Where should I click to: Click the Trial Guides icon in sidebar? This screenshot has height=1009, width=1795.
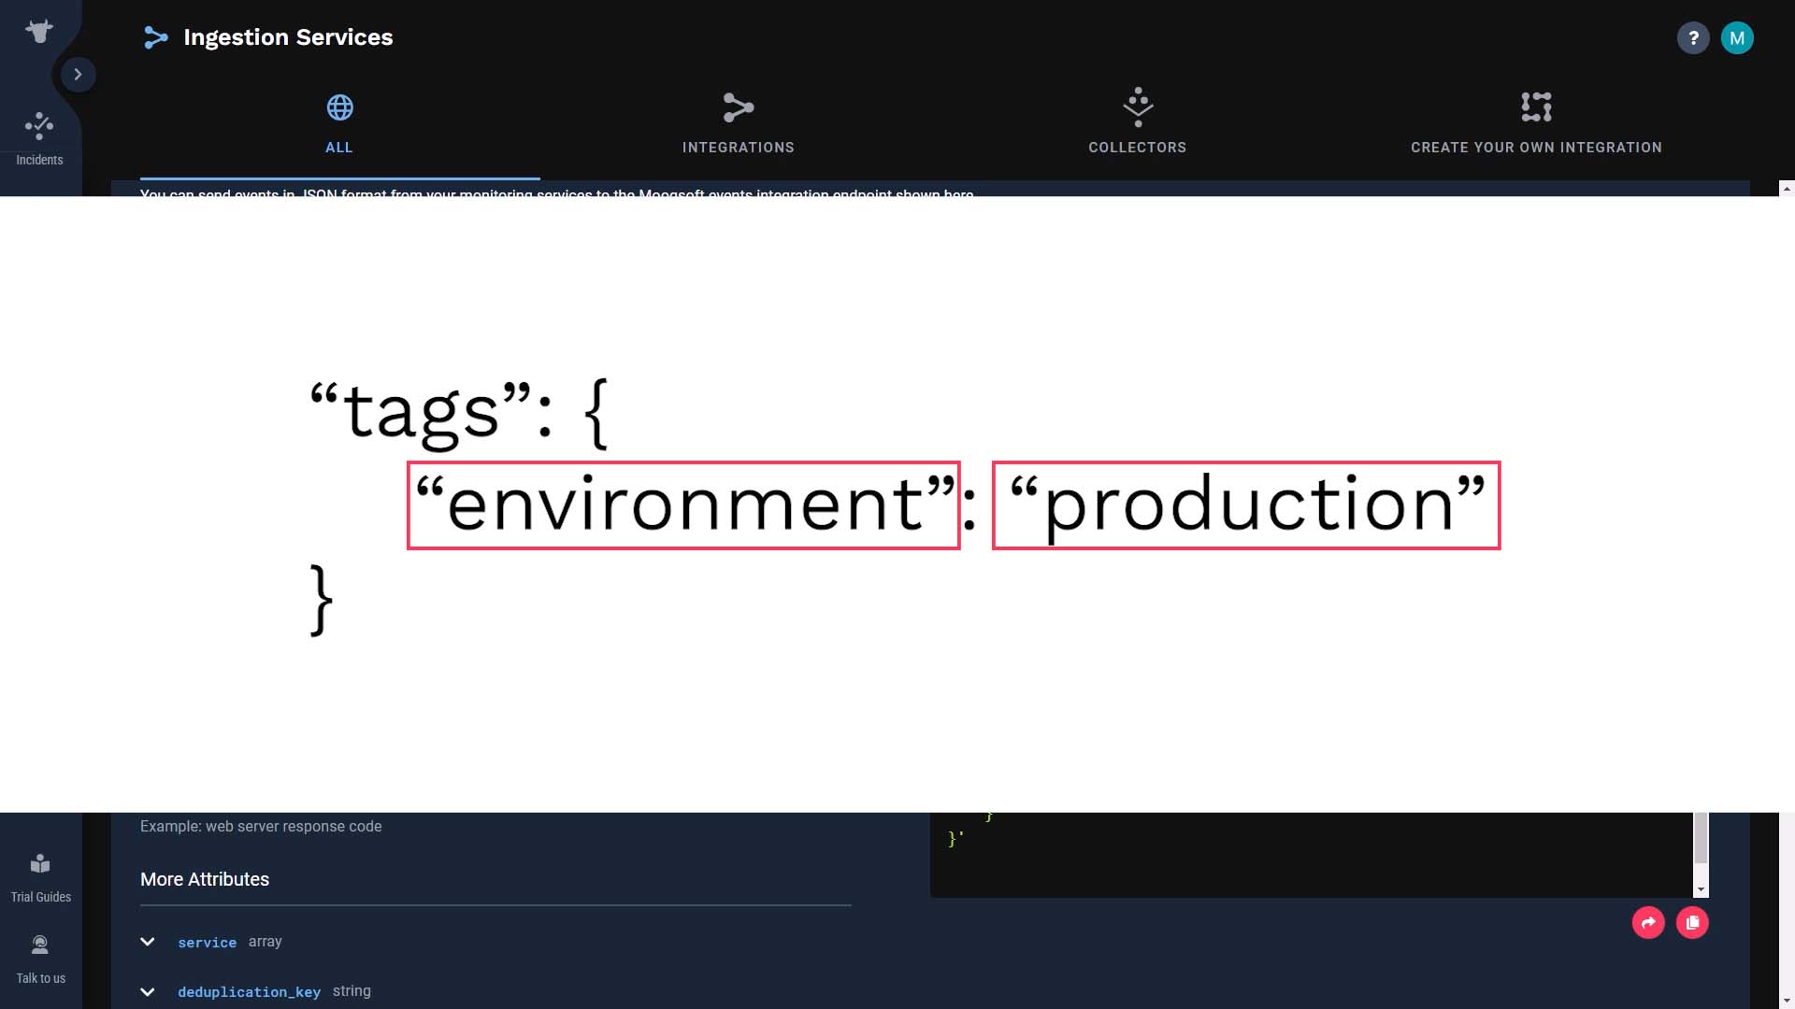39,862
